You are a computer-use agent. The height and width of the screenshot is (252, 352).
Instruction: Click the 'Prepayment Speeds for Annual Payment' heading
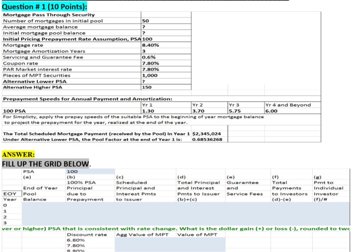(87, 99)
